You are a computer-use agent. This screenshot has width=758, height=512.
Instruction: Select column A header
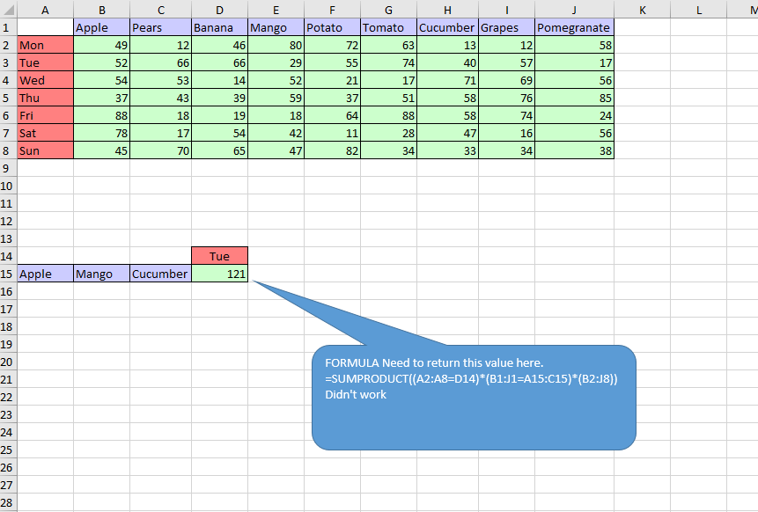pyautogui.click(x=46, y=10)
